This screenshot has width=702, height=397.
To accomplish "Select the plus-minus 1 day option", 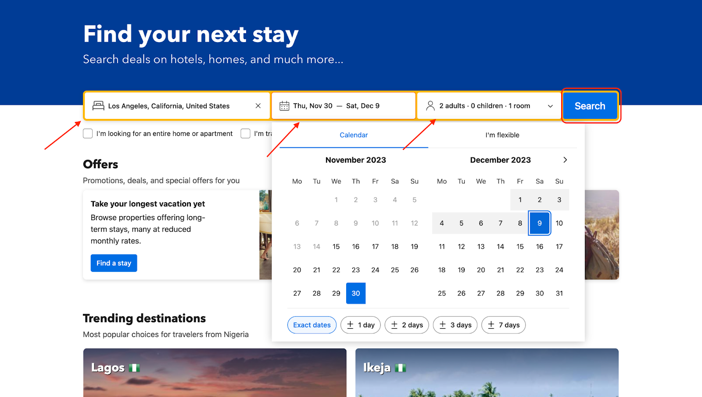I will 361,325.
